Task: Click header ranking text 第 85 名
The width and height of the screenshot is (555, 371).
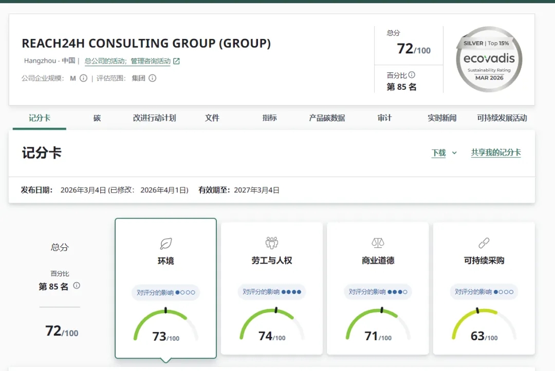Action: click(401, 87)
